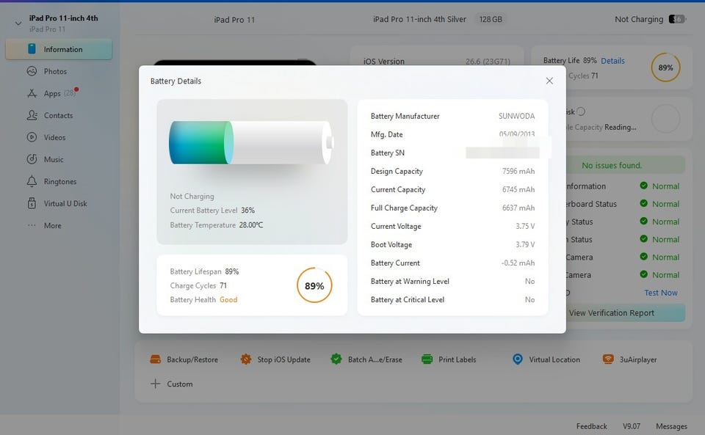Click the Custom plus icon
Viewport: 705px width, 435px height.
[x=155, y=384]
